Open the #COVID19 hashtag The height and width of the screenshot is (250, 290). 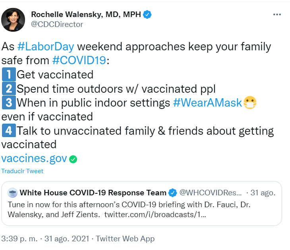(80, 60)
